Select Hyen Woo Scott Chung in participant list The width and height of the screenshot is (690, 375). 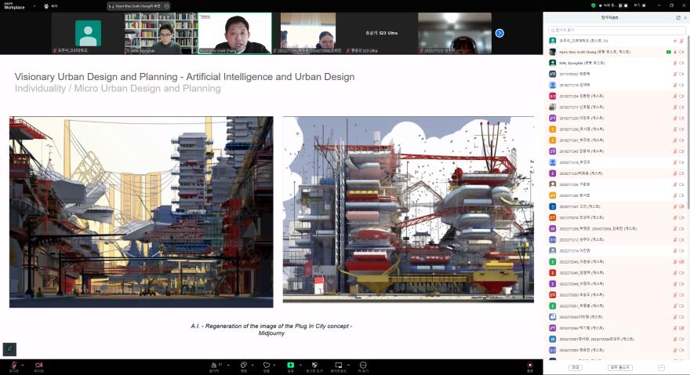pyautogui.click(x=616, y=52)
